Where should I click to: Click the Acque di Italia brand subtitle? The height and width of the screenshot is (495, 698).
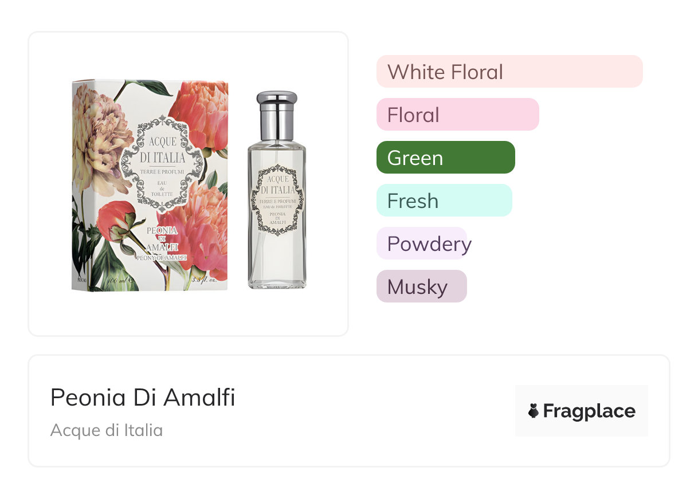107,430
